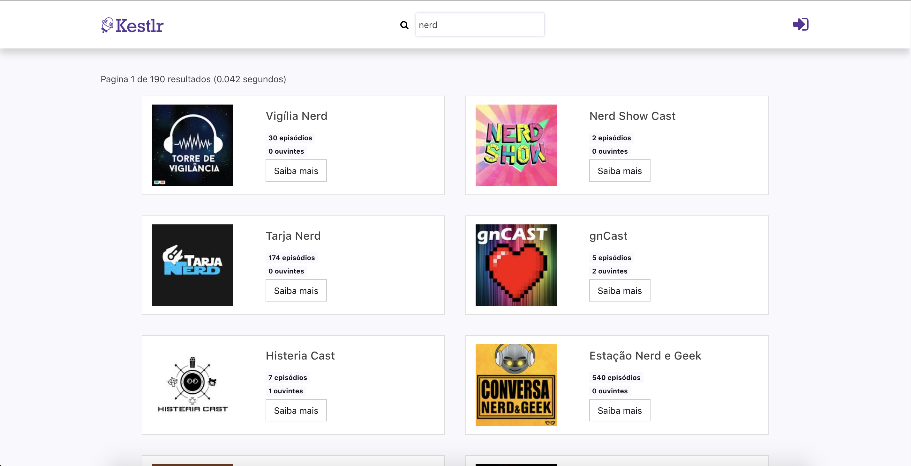Click Saiba mais for Vigília Nerd
The image size is (911, 466).
[296, 171]
